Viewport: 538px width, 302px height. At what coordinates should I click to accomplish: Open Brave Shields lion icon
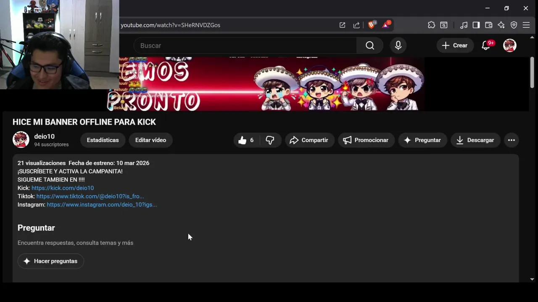(372, 25)
